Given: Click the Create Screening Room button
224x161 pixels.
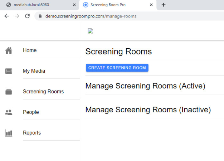Looking at the screenshot, I should click(117, 68).
